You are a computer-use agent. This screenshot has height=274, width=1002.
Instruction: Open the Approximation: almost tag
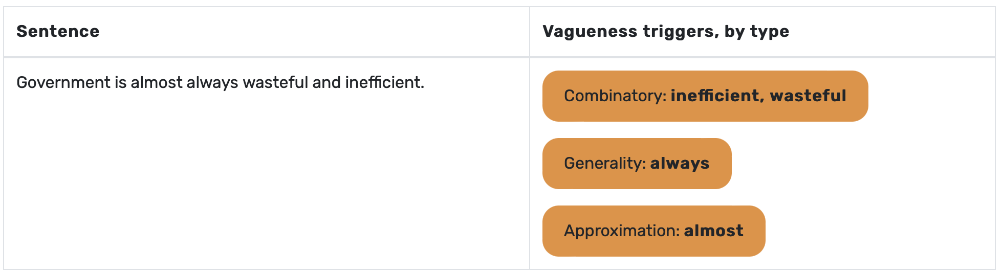654,231
